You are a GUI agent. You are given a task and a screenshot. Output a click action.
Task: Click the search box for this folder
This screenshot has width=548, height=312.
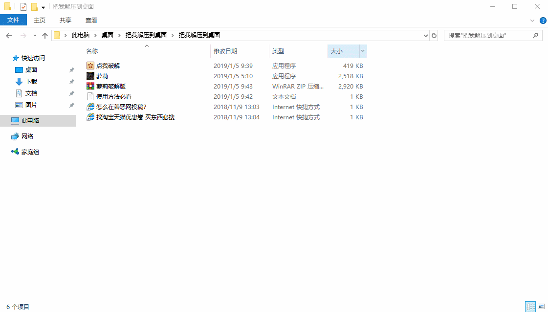pos(489,35)
